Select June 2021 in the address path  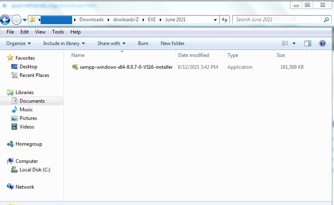175,20
